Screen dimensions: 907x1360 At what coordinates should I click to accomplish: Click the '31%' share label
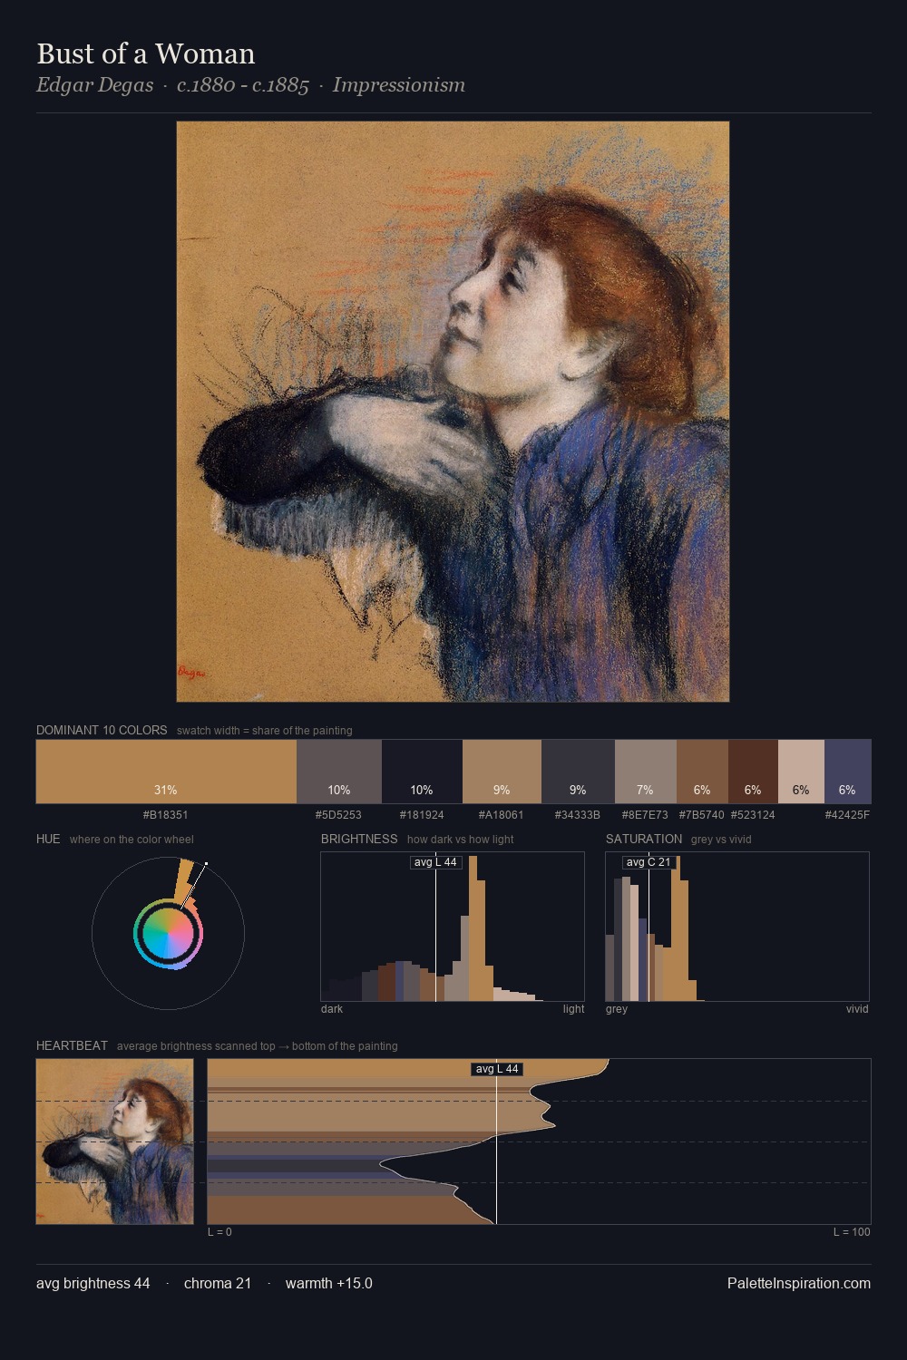pos(165,790)
